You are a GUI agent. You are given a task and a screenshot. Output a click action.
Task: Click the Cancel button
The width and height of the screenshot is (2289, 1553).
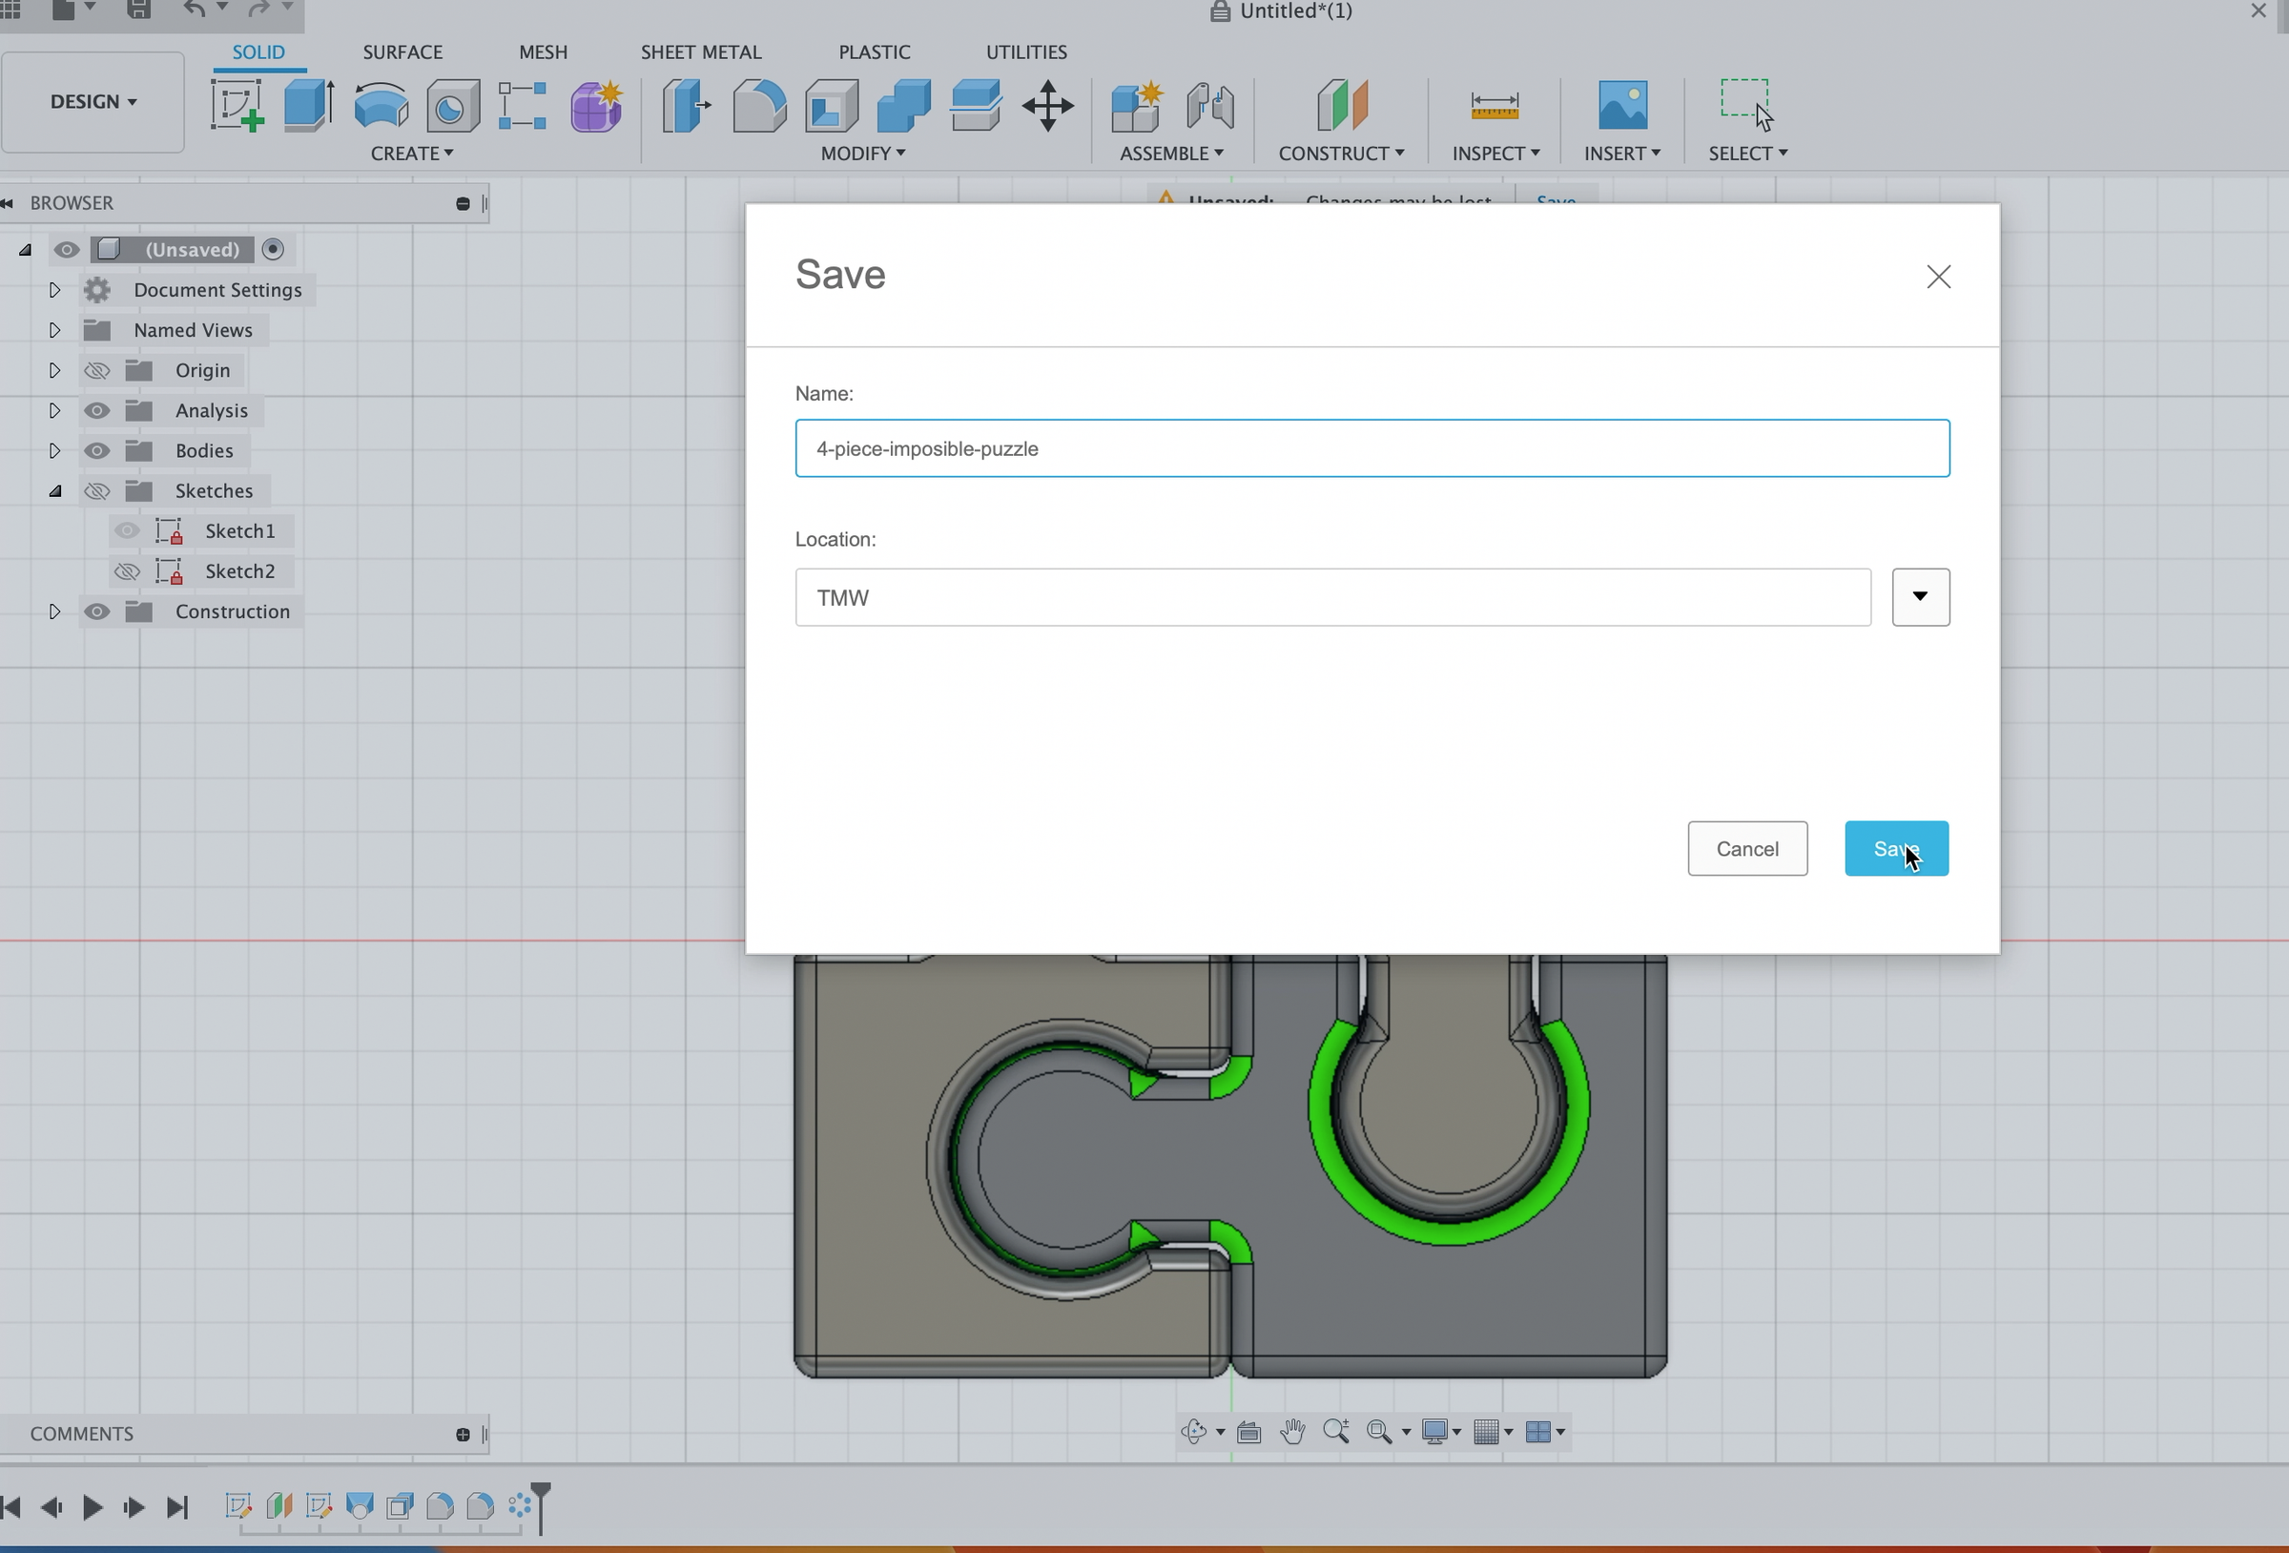pyautogui.click(x=1746, y=848)
